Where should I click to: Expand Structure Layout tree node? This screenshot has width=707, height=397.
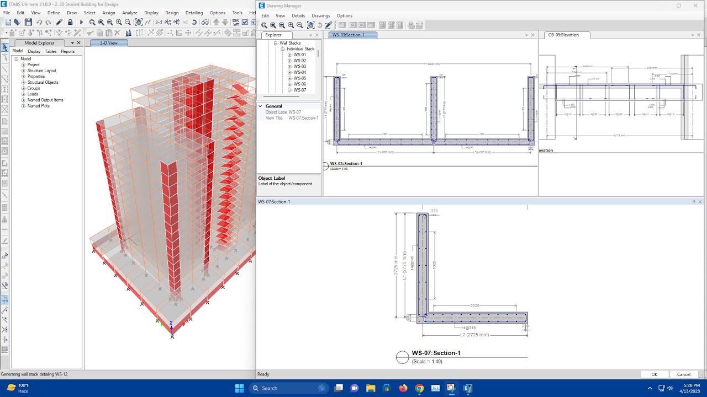pos(24,71)
